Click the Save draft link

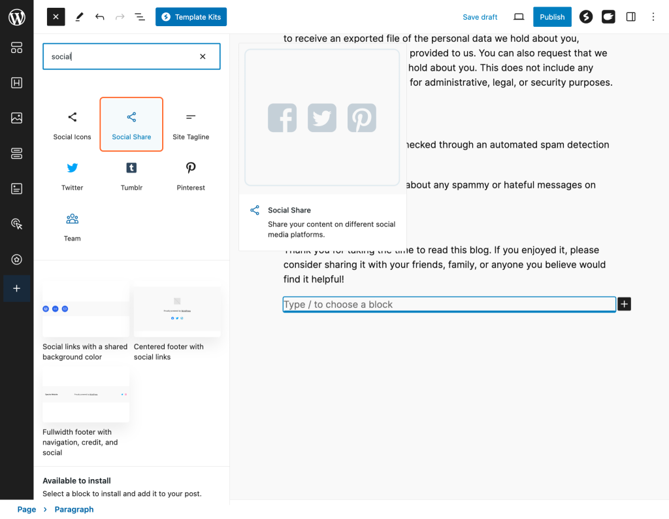click(481, 16)
